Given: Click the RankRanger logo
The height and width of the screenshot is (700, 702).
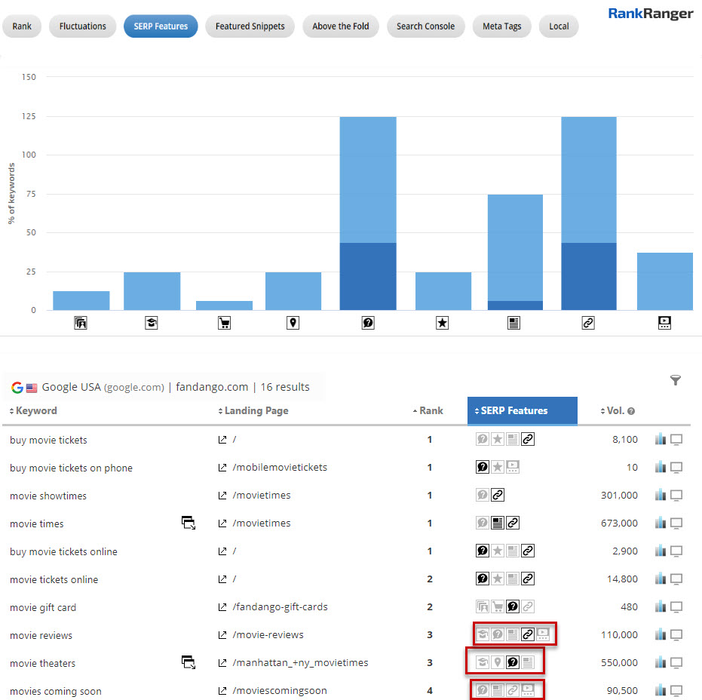Looking at the screenshot, I should 651,14.
